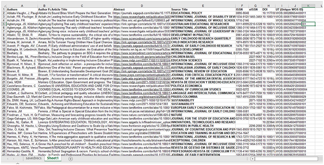The image size is (324, 165).
Task: Click the Source Title header cell
Action: 203,10
